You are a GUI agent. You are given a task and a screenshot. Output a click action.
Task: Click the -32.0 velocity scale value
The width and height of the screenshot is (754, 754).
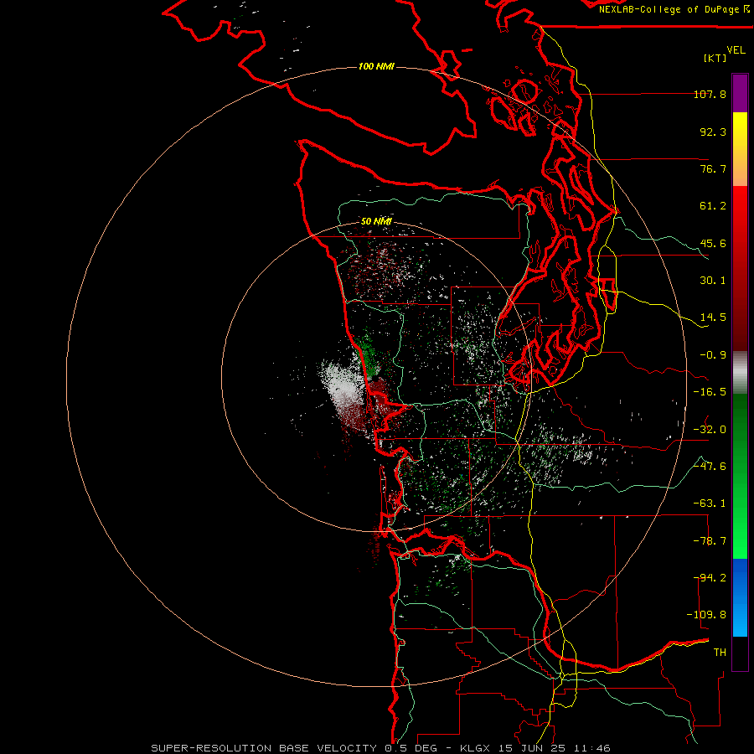[x=710, y=430]
